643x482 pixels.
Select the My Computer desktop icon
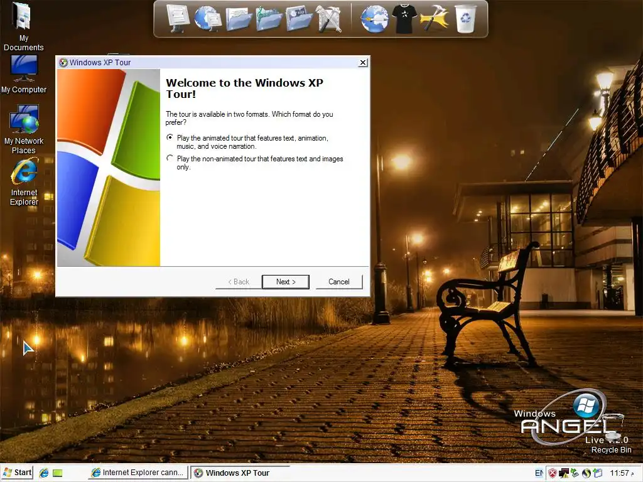(x=24, y=75)
